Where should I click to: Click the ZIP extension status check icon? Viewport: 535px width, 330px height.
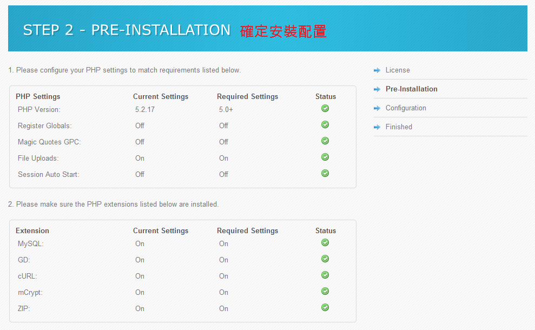[x=325, y=307]
